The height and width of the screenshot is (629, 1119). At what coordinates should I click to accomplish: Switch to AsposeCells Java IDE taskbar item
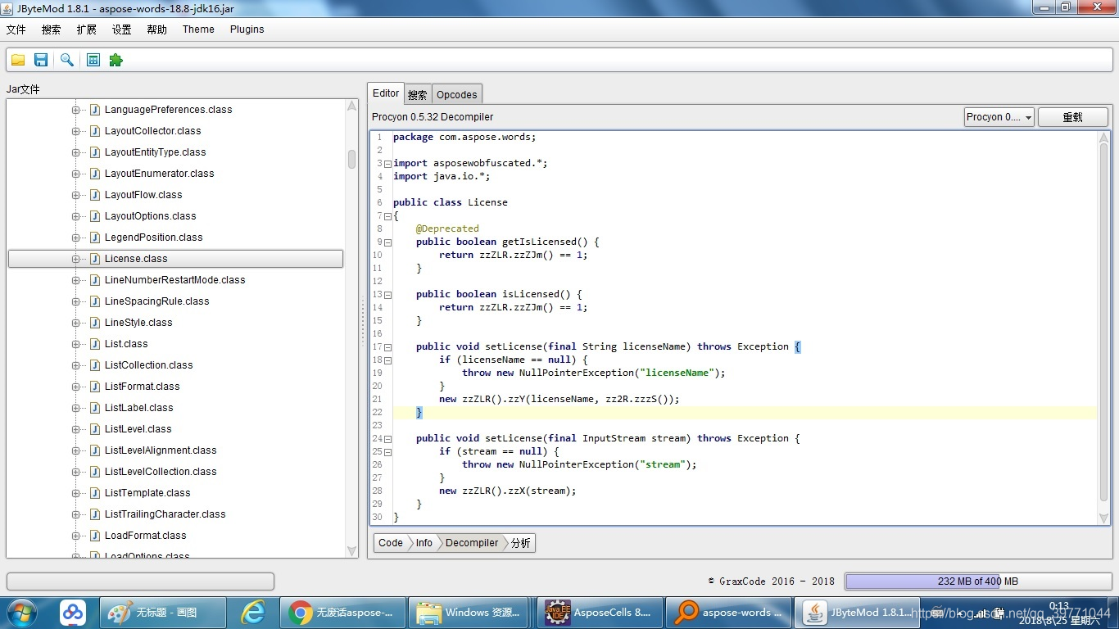click(x=600, y=612)
